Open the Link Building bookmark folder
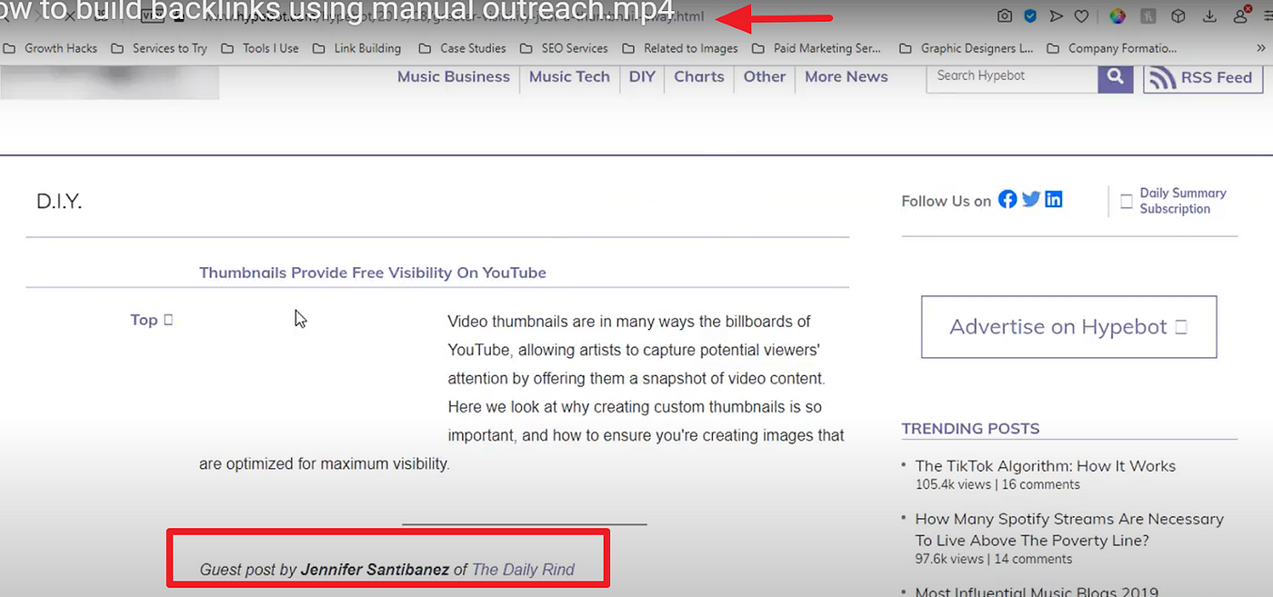This screenshot has height=597, width=1273. (356, 48)
